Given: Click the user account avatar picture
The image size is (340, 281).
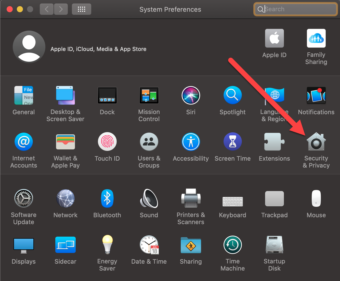Looking at the screenshot, I should point(29,47).
